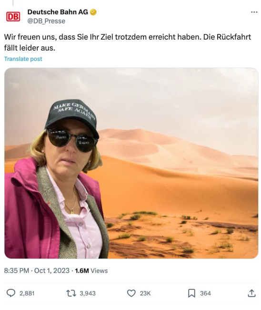The width and height of the screenshot is (261, 310).
Task: Open the 8:35 PM Oct 1, 2023 timestamp
Action: tap(37, 270)
